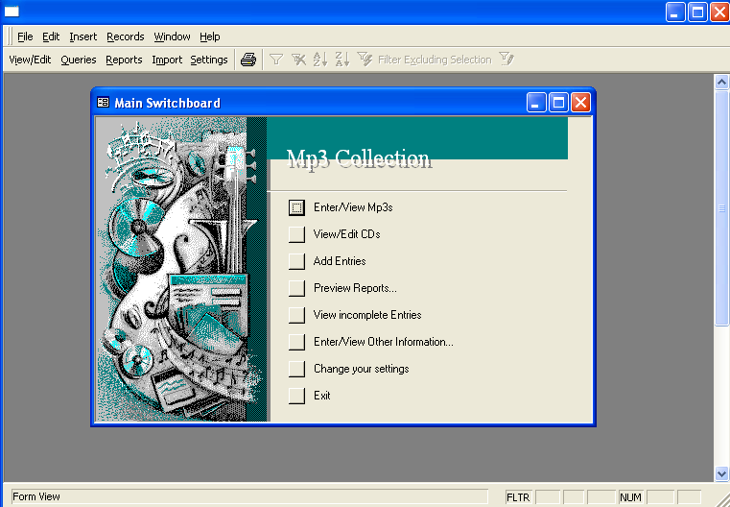Maximize the Main Switchboard window

(558, 103)
